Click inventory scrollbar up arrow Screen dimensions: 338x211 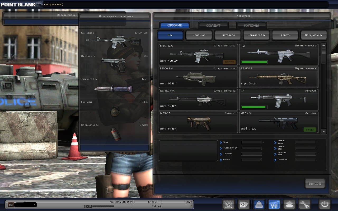[x=324, y=45]
